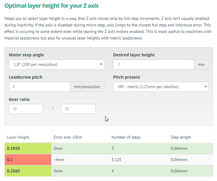The height and width of the screenshot is (181, 217).
Task: Focus the Desired layer height input field
Action: click(x=154, y=64)
